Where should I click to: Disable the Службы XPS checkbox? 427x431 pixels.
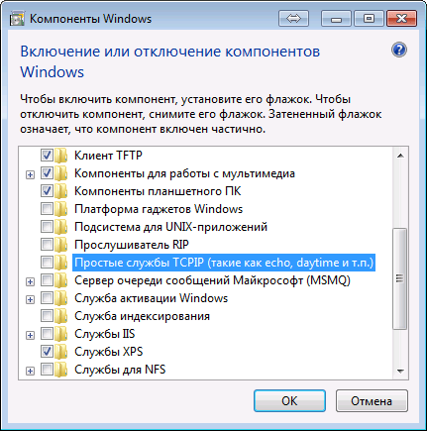[x=47, y=352]
